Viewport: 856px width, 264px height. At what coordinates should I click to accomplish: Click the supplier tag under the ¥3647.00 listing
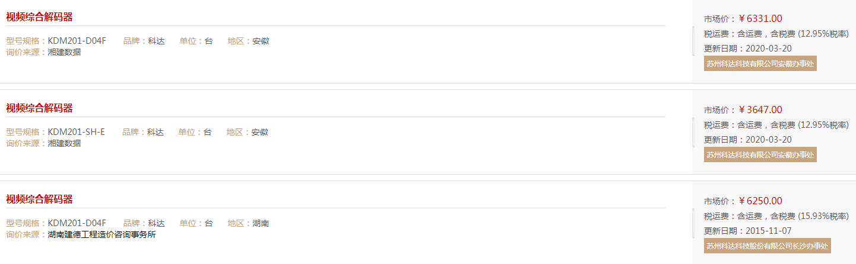pos(760,154)
